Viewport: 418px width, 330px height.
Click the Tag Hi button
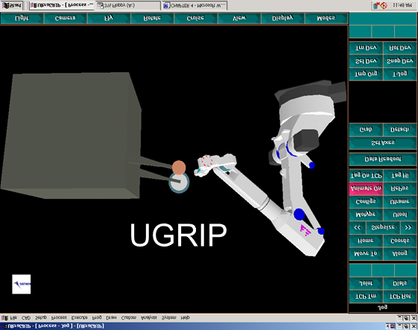pos(400,175)
